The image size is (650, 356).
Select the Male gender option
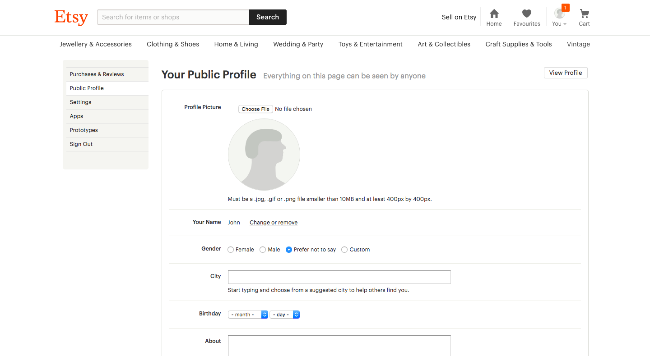click(x=263, y=249)
